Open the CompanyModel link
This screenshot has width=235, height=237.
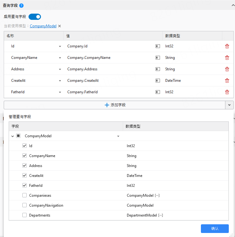point(43,26)
